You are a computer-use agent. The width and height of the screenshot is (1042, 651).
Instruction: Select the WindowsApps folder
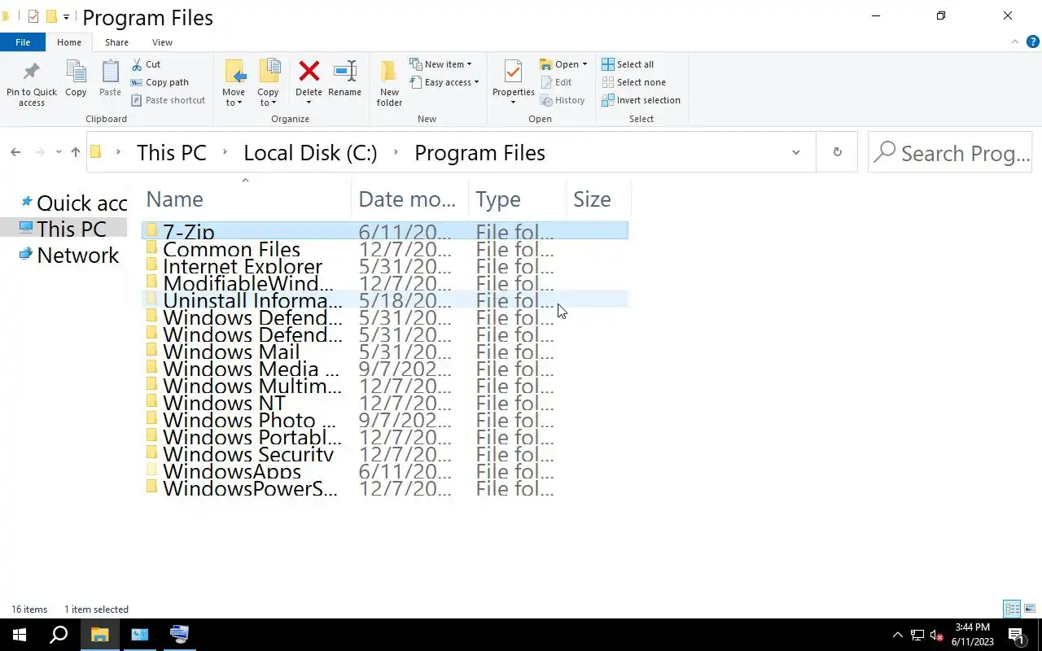385,471
